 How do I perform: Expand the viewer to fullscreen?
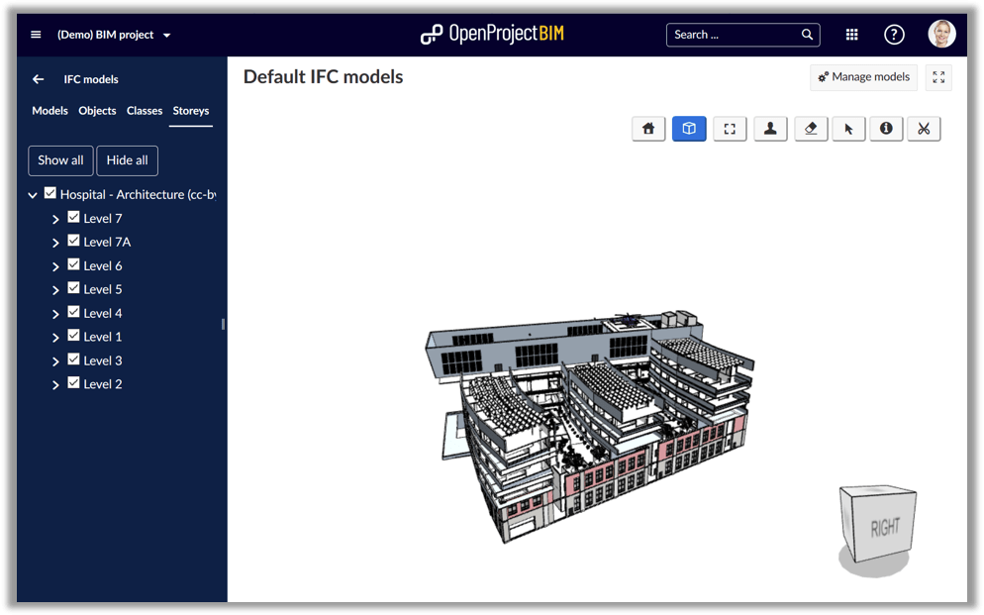[x=937, y=76]
